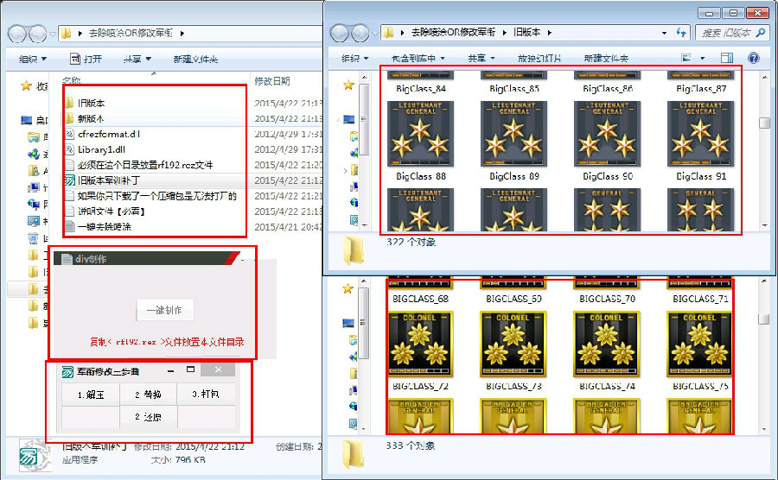Select Library1.dll file
The height and width of the screenshot is (480, 778).
[x=95, y=149]
